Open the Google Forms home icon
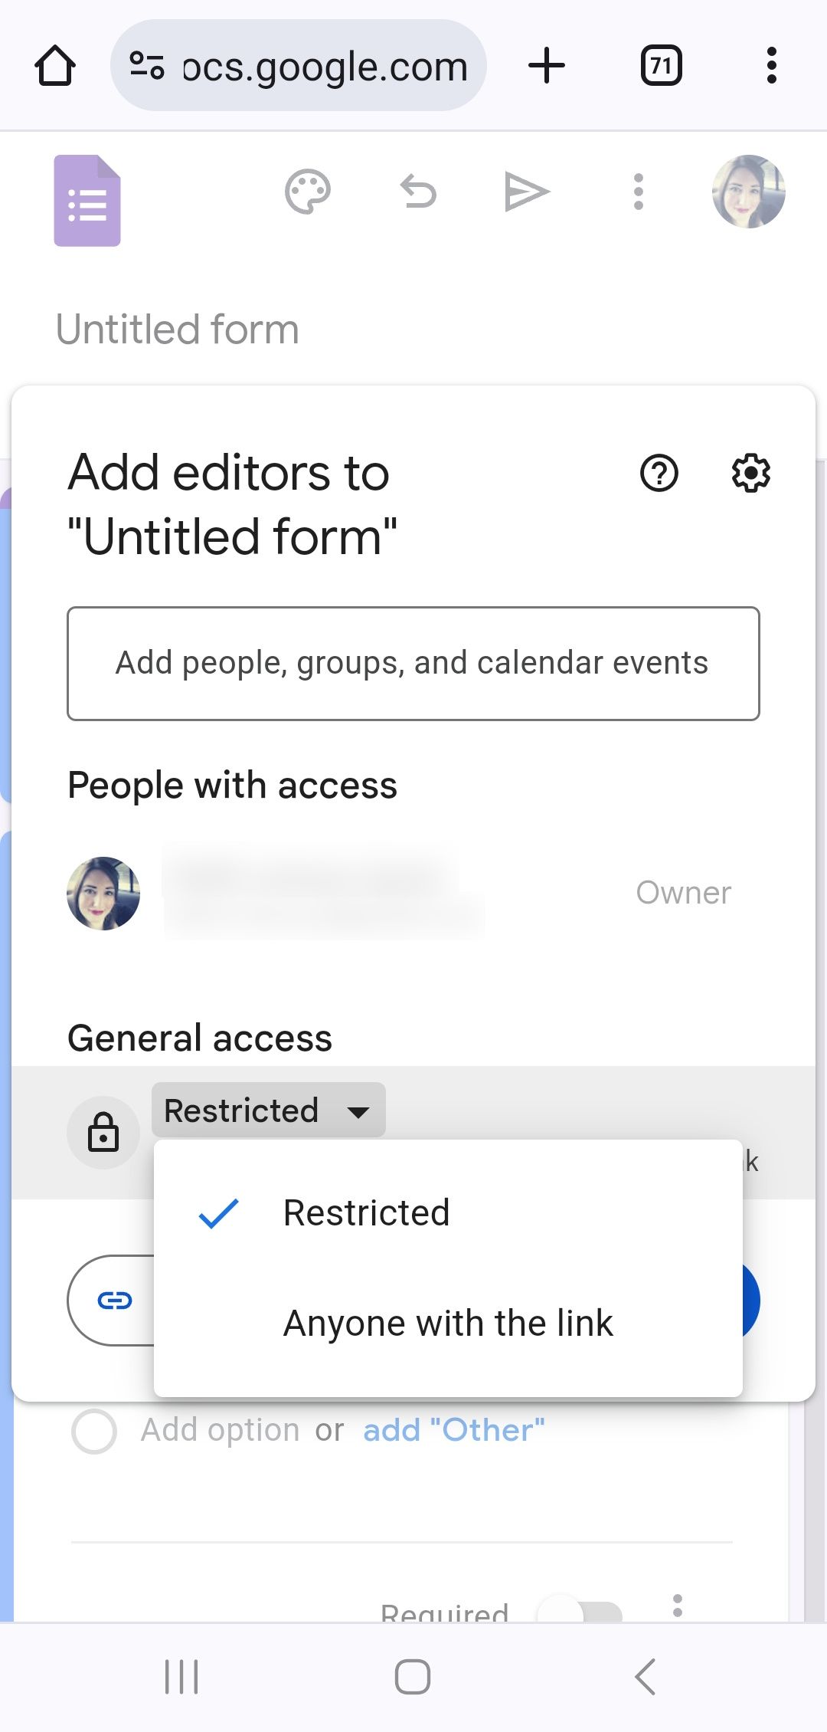827x1732 pixels. [87, 201]
